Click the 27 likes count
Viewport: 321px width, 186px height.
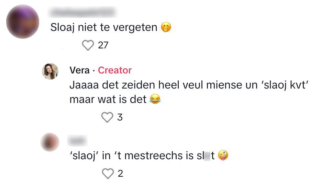(x=103, y=45)
